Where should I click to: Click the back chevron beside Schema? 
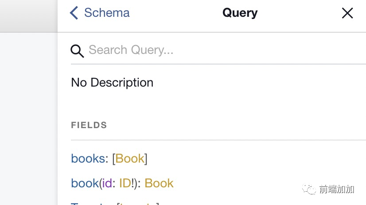74,13
